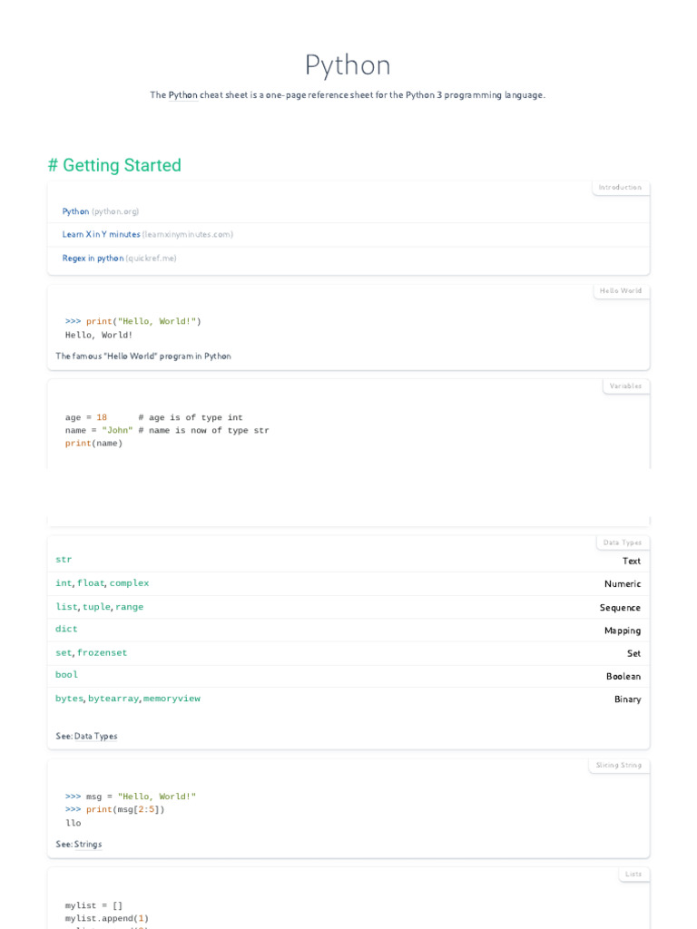Click the str type in the table

pos(64,560)
